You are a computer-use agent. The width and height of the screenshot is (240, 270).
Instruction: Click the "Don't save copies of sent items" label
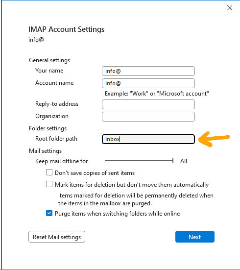pos(95,173)
